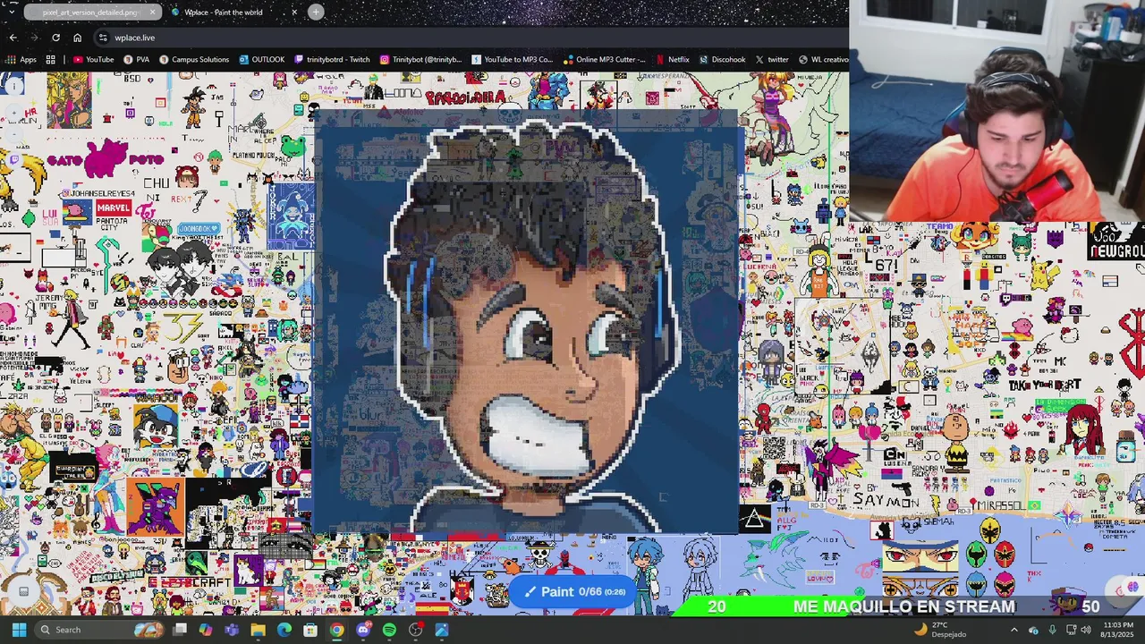Image resolution: width=1145 pixels, height=644 pixels.
Task: Open the trinitybotrd - Twitch bookmark
Action: pos(332,60)
